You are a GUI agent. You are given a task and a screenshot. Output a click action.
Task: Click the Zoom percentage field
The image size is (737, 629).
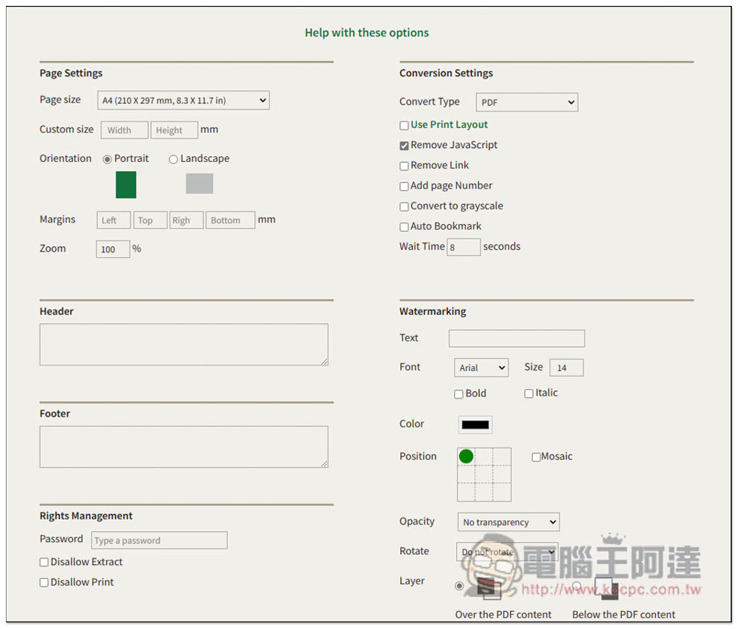[x=113, y=249]
